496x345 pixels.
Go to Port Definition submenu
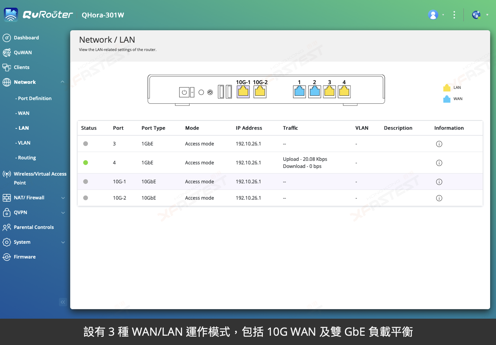pos(34,98)
